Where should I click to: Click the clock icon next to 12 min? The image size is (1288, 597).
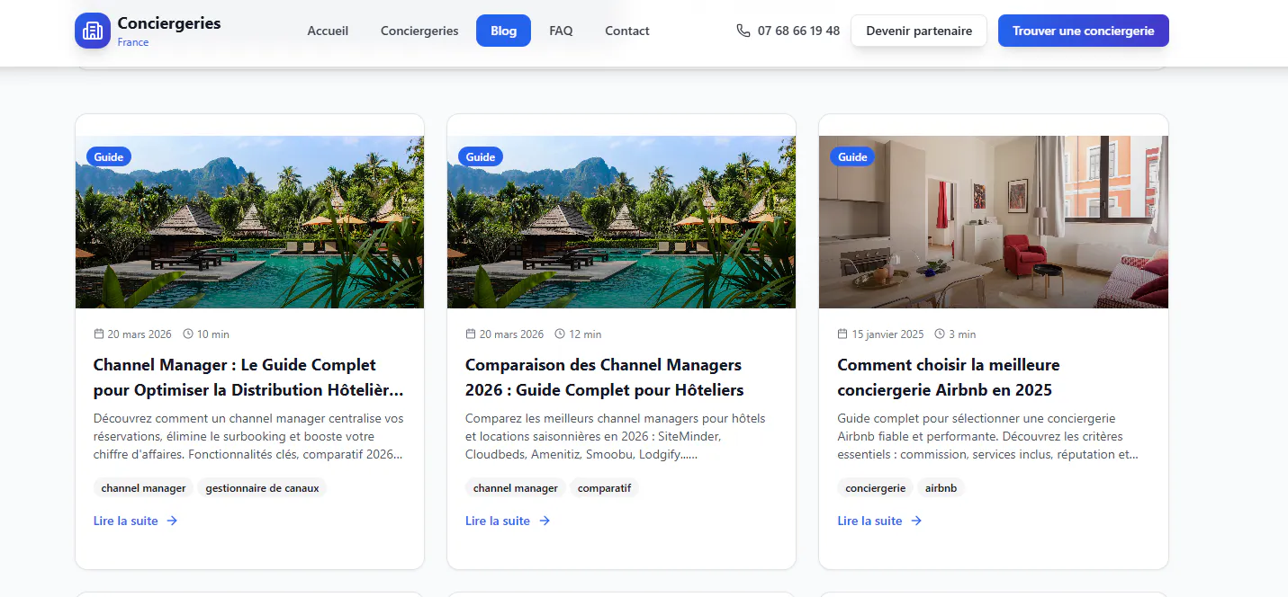click(x=560, y=334)
